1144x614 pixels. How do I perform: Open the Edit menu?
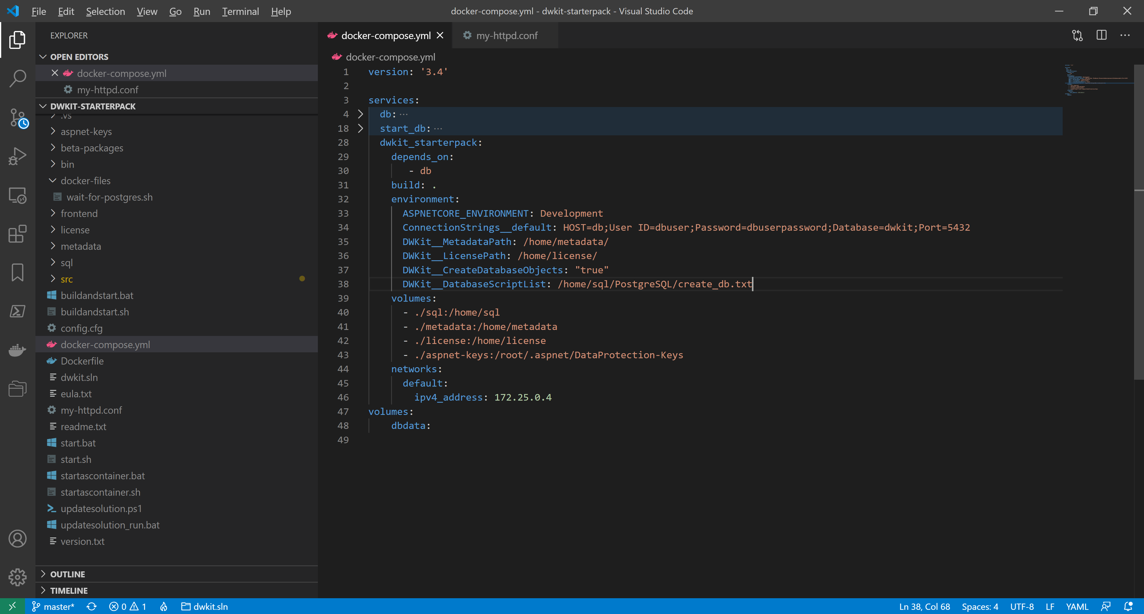[66, 11]
